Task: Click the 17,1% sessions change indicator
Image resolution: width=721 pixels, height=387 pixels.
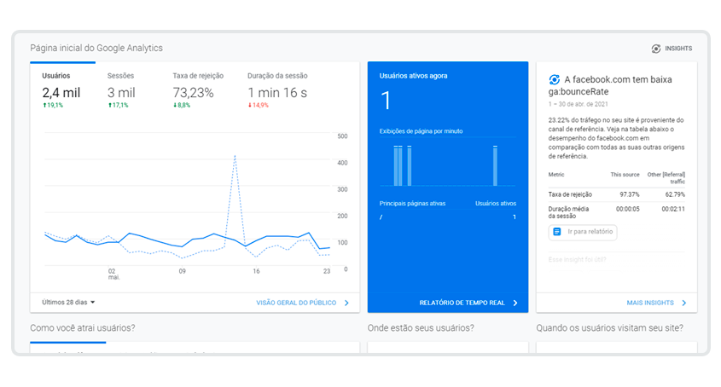Action: pos(118,105)
